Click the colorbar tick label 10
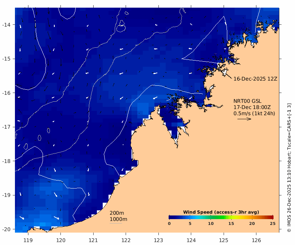Image resolution: width=295 pixels, height=245 pixels. point(211,223)
